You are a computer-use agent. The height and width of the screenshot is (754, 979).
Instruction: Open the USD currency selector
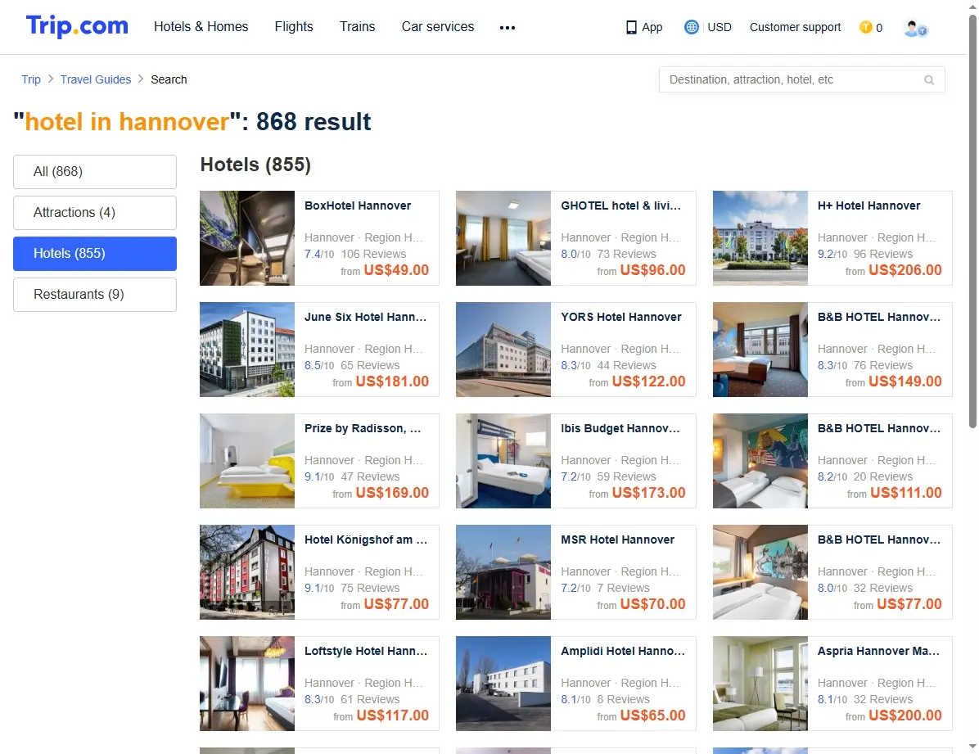pyautogui.click(x=720, y=27)
